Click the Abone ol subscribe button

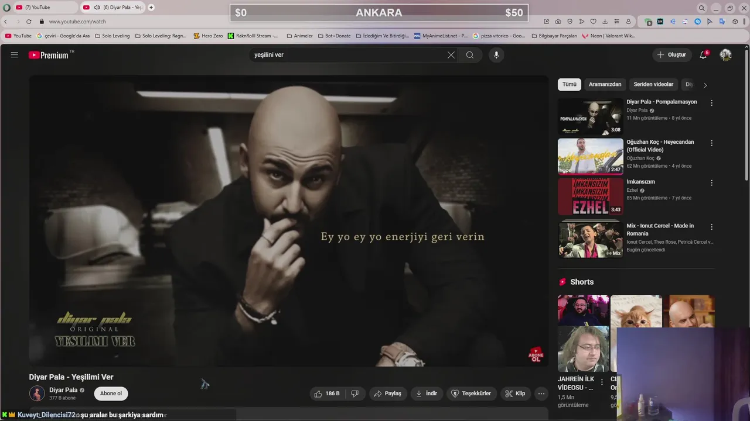click(111, 394)
